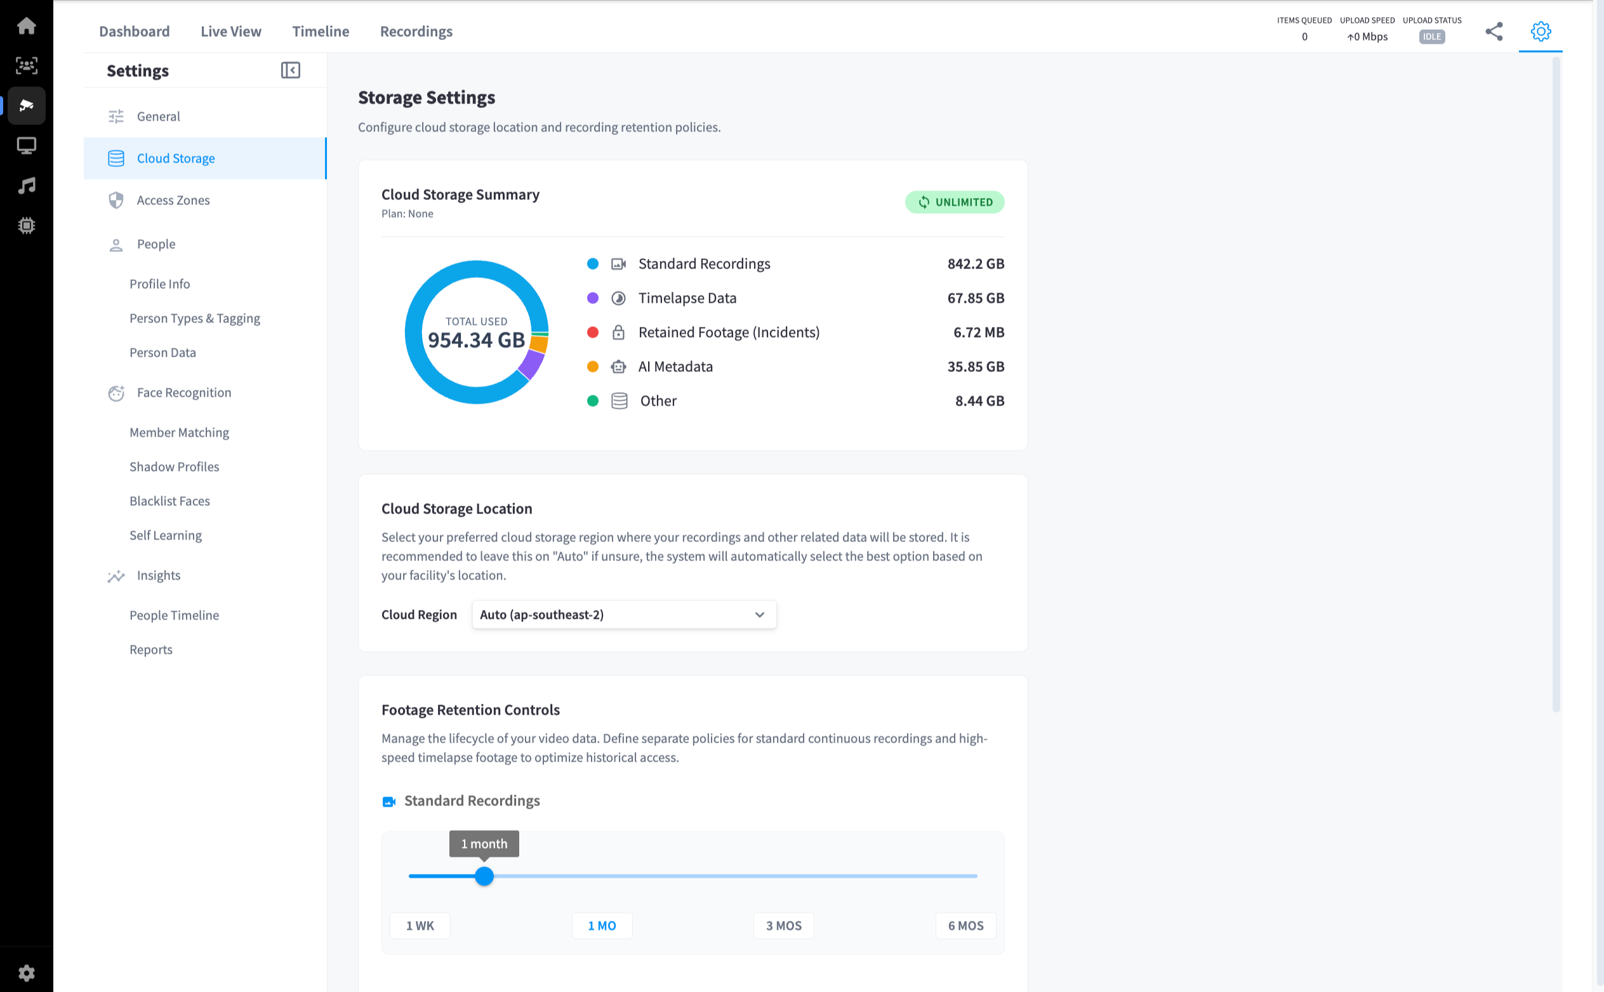Click the Standard Recordings video icon in summary

coord(619,264)
